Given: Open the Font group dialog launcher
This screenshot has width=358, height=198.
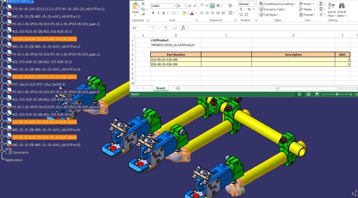Looking at the screenshot, I should click(196, 20).
